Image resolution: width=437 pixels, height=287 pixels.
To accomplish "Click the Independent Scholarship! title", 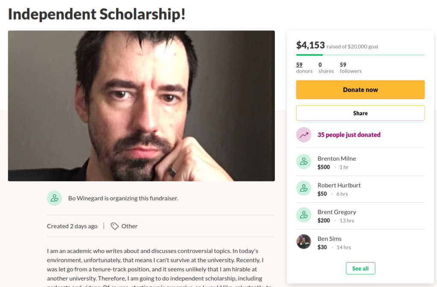I will click(x=97, y=14).
